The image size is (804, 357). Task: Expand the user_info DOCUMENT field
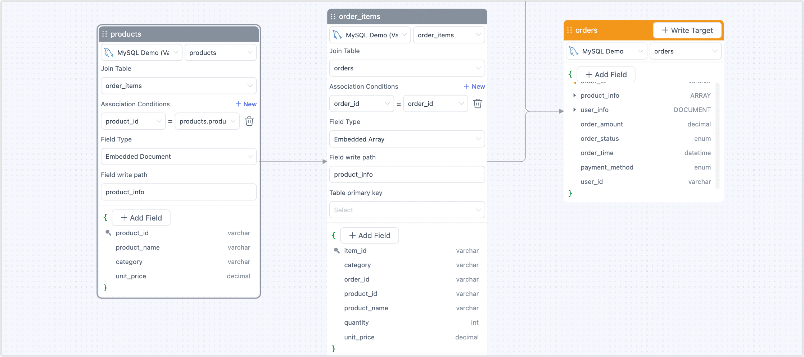pyautogui.click(x=575, y=110)
